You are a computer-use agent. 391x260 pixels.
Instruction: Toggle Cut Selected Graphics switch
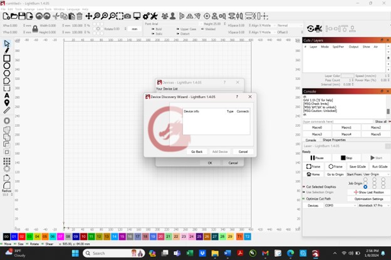[304, 187]
